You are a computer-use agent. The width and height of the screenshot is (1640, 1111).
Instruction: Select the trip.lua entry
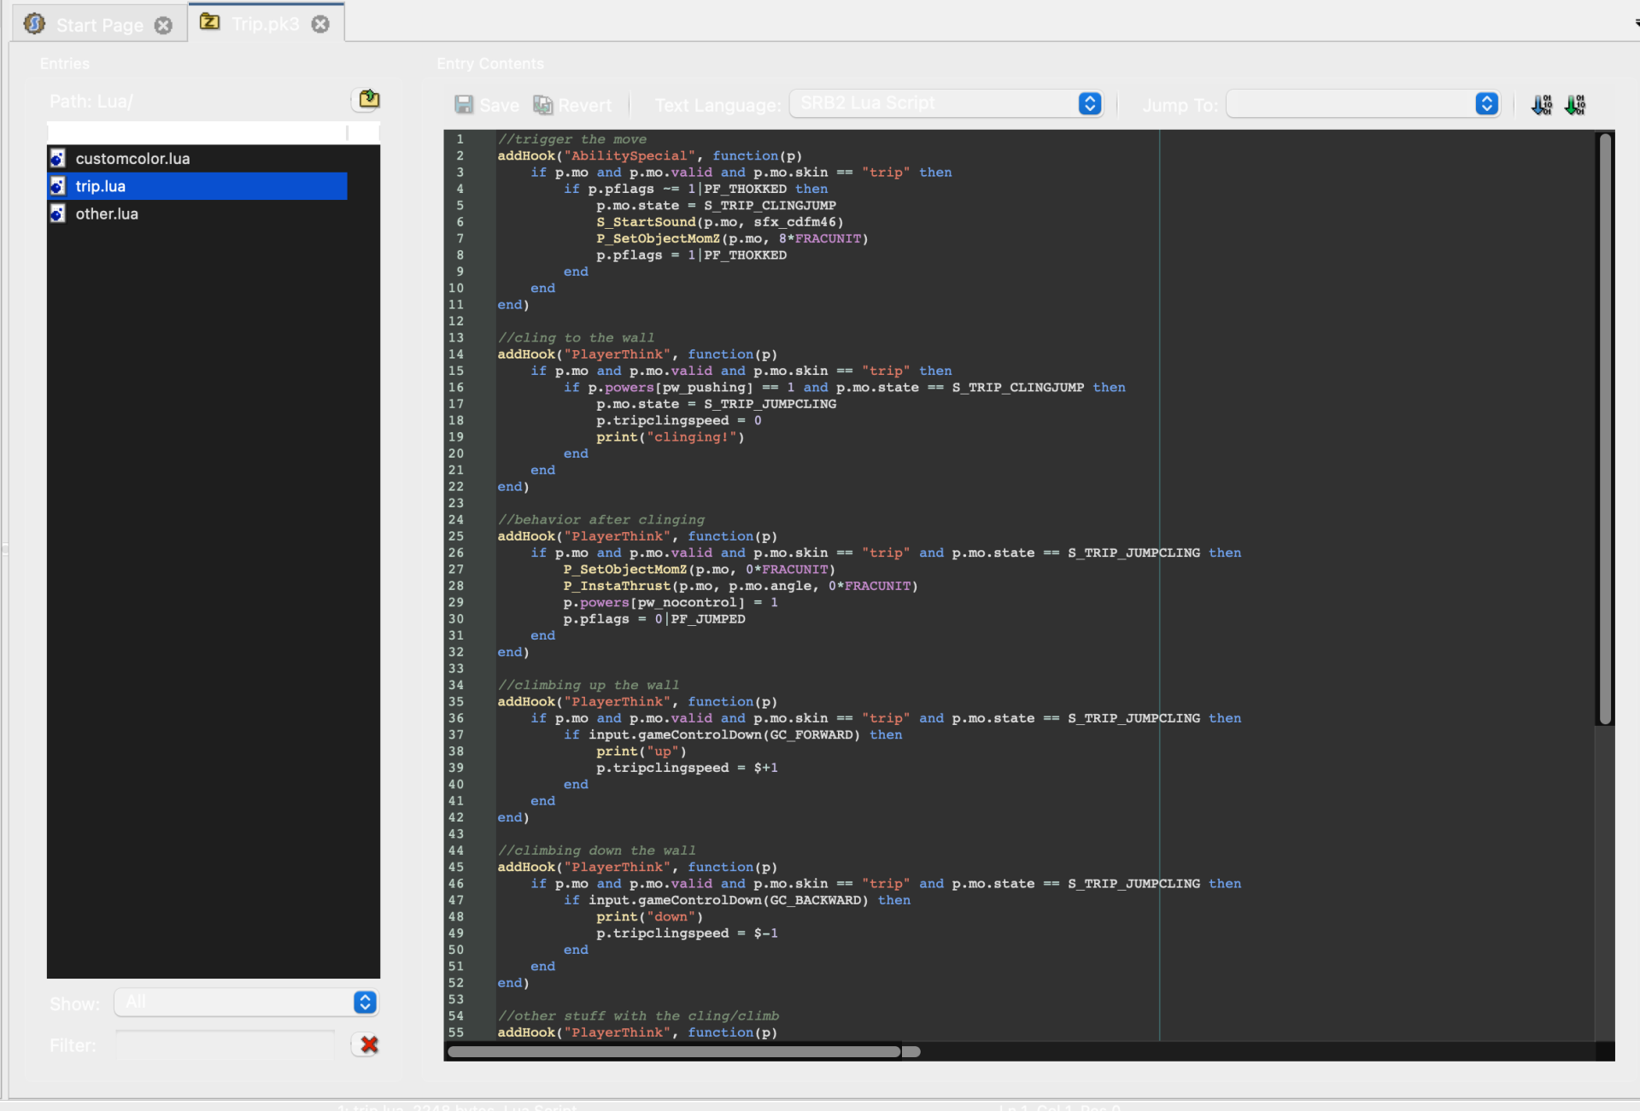[197, 186]
